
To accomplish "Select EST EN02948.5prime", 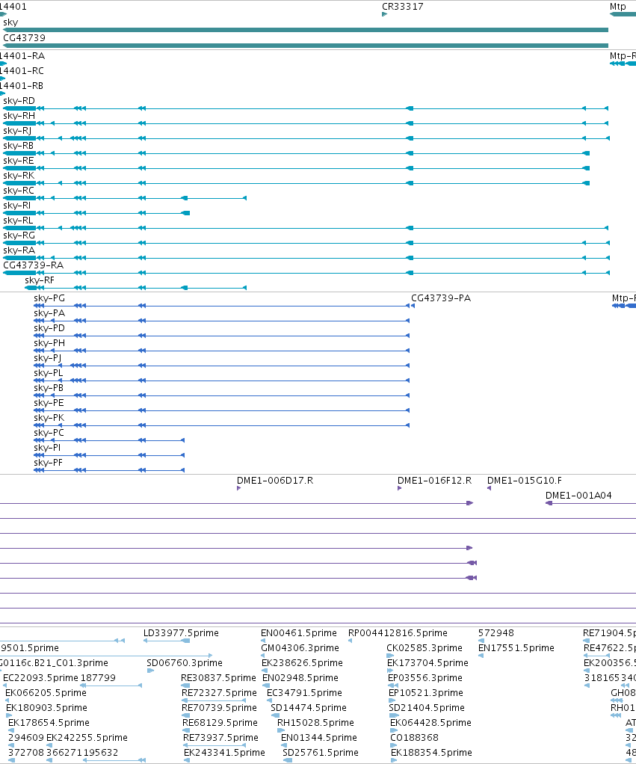I will coord(300,678).
